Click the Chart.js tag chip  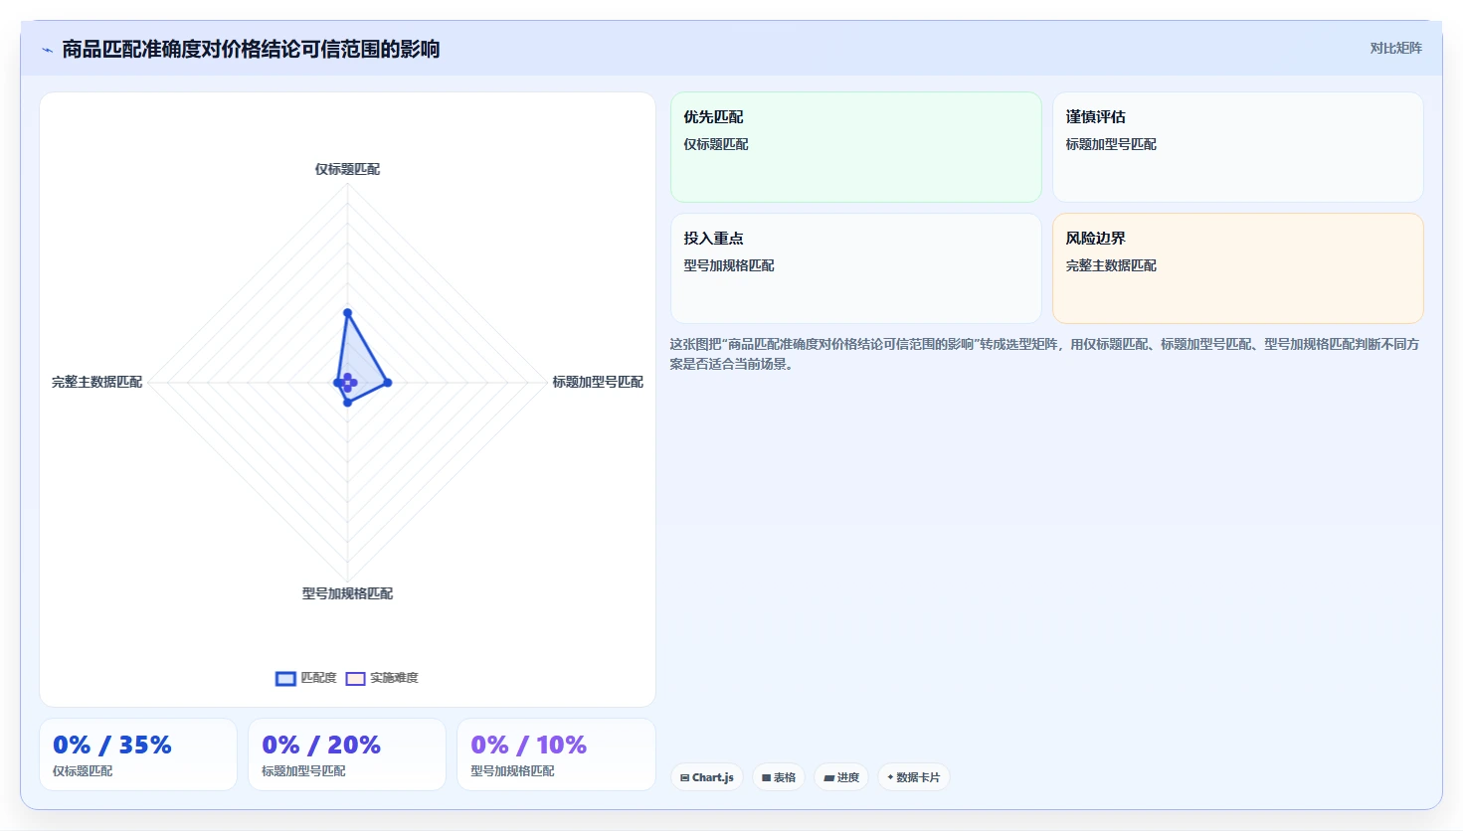707,777
